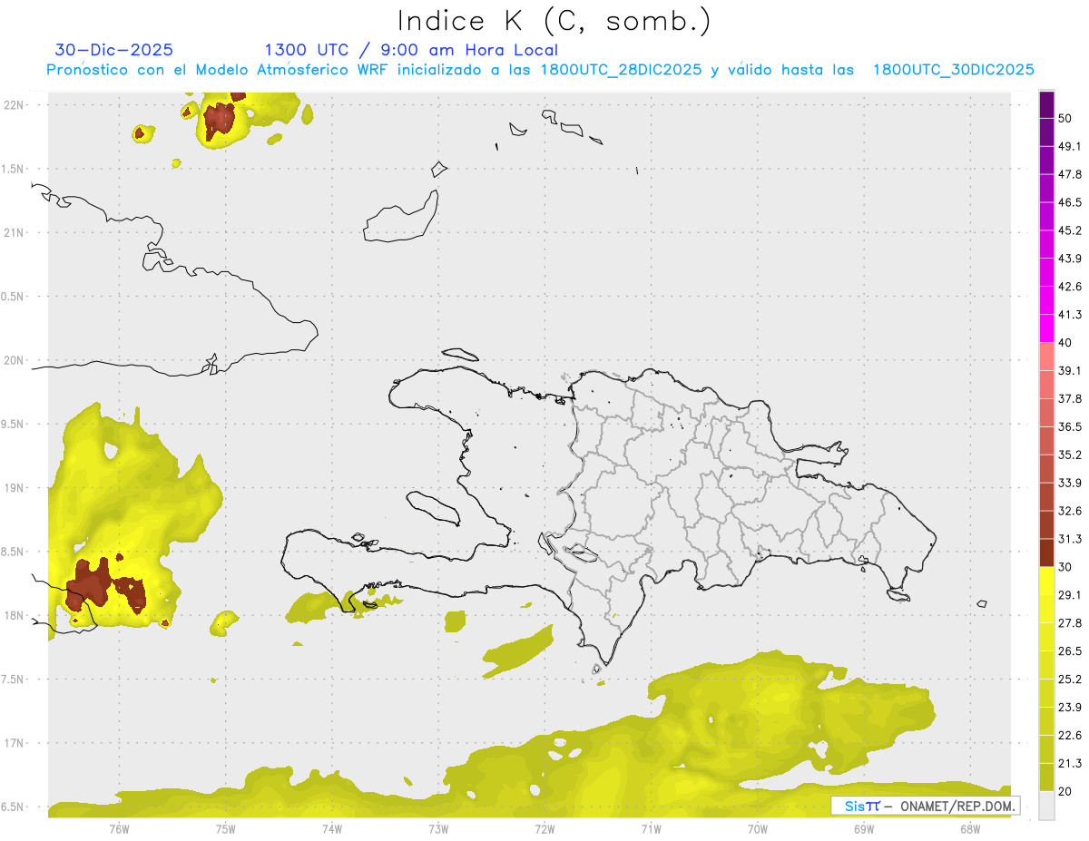1089x841 pixels.
Task: Select the date text "30-Dic-2025"
Action: tap(113, 50)
